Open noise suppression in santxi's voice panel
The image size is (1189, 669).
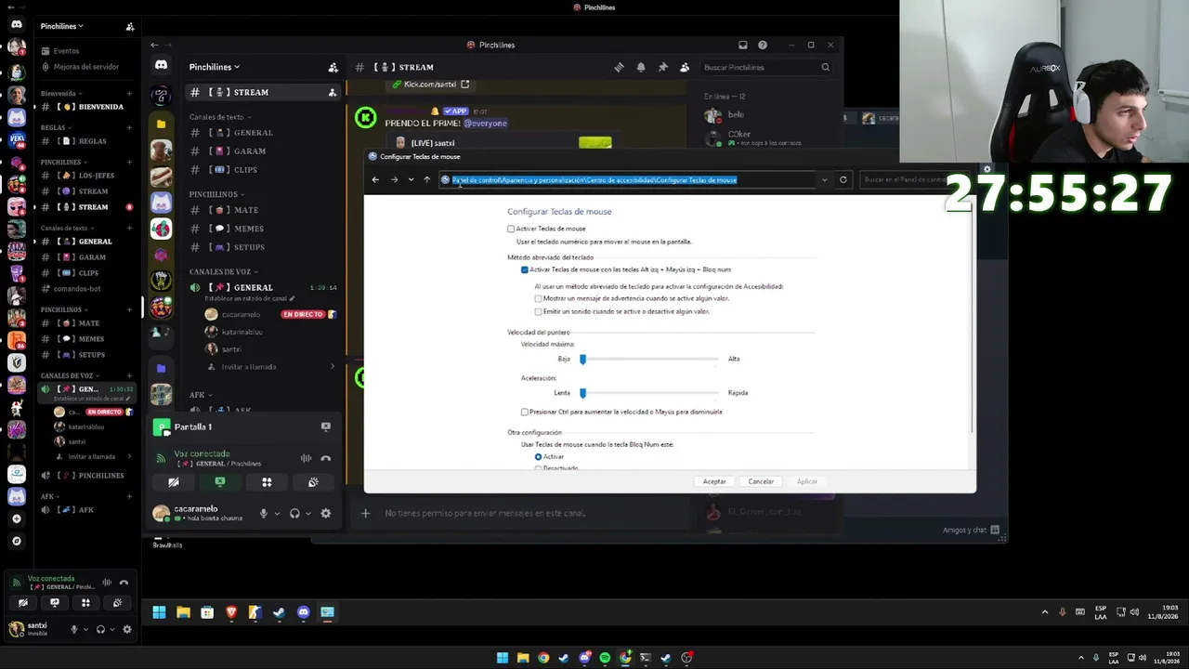point(107,583)
